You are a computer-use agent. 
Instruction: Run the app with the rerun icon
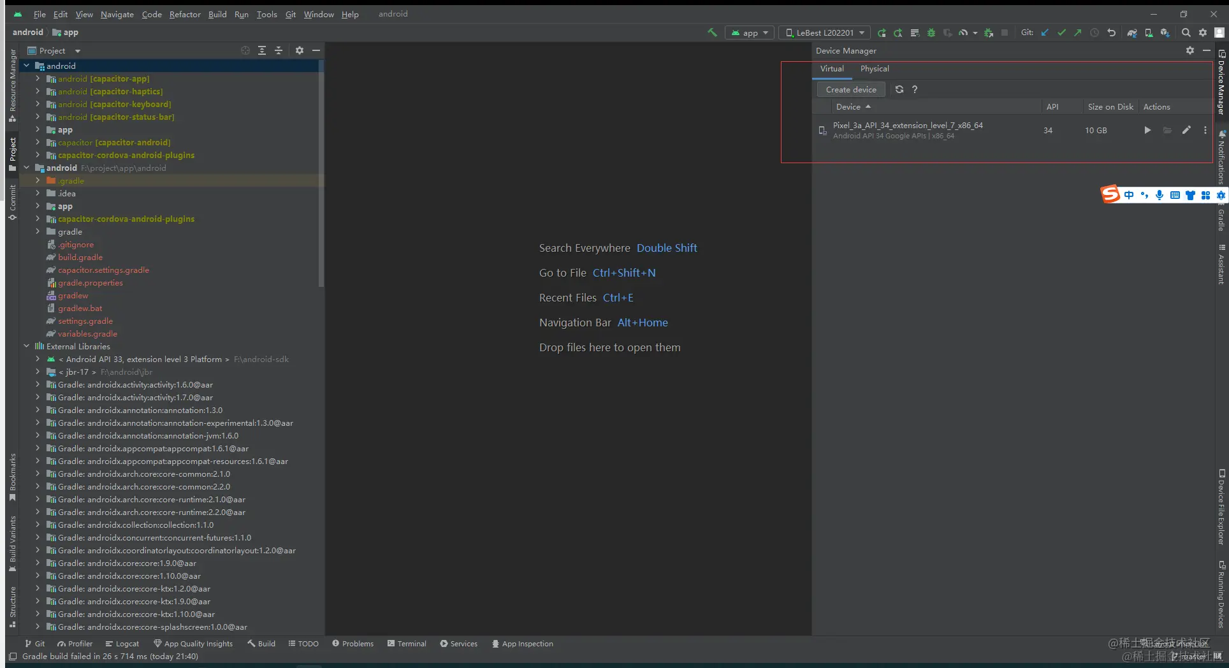tap(882, 33)
